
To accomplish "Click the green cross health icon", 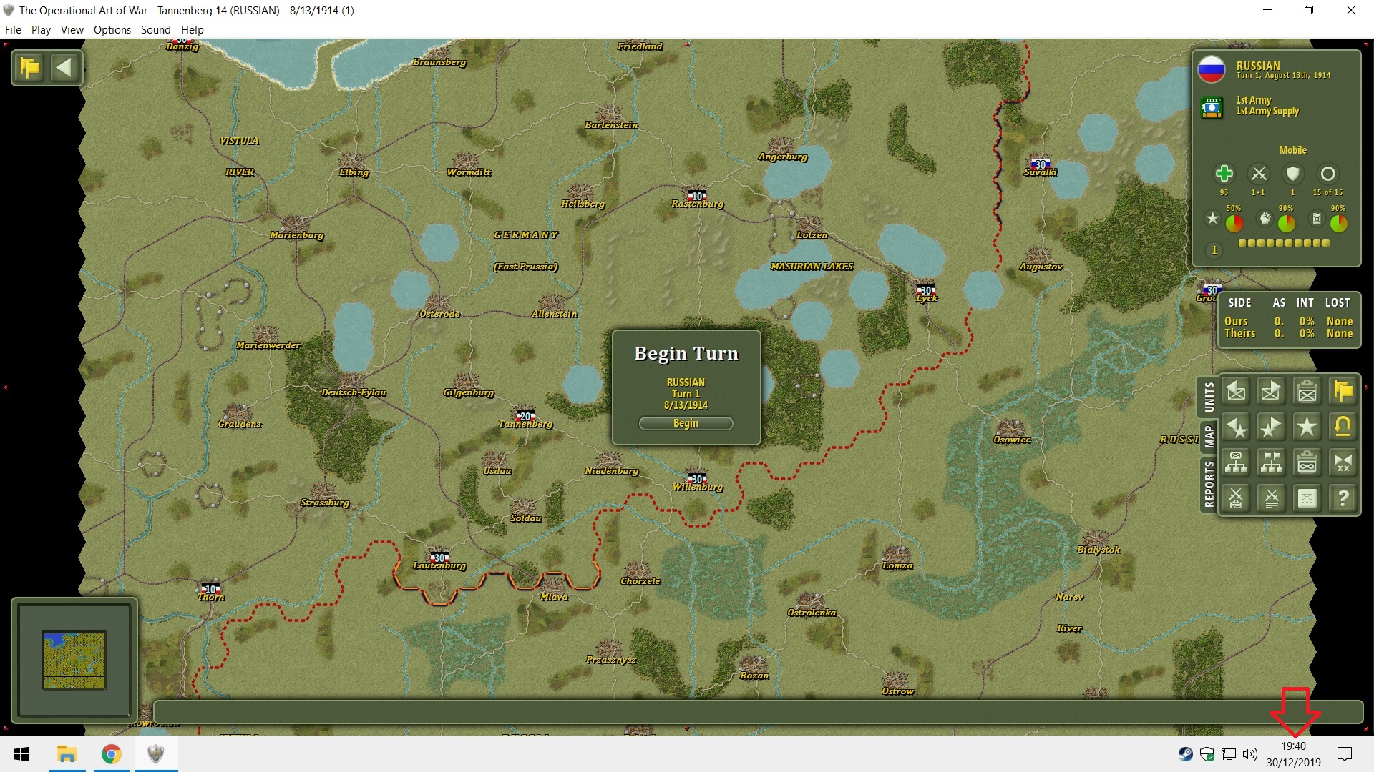I will (1224, 174).
